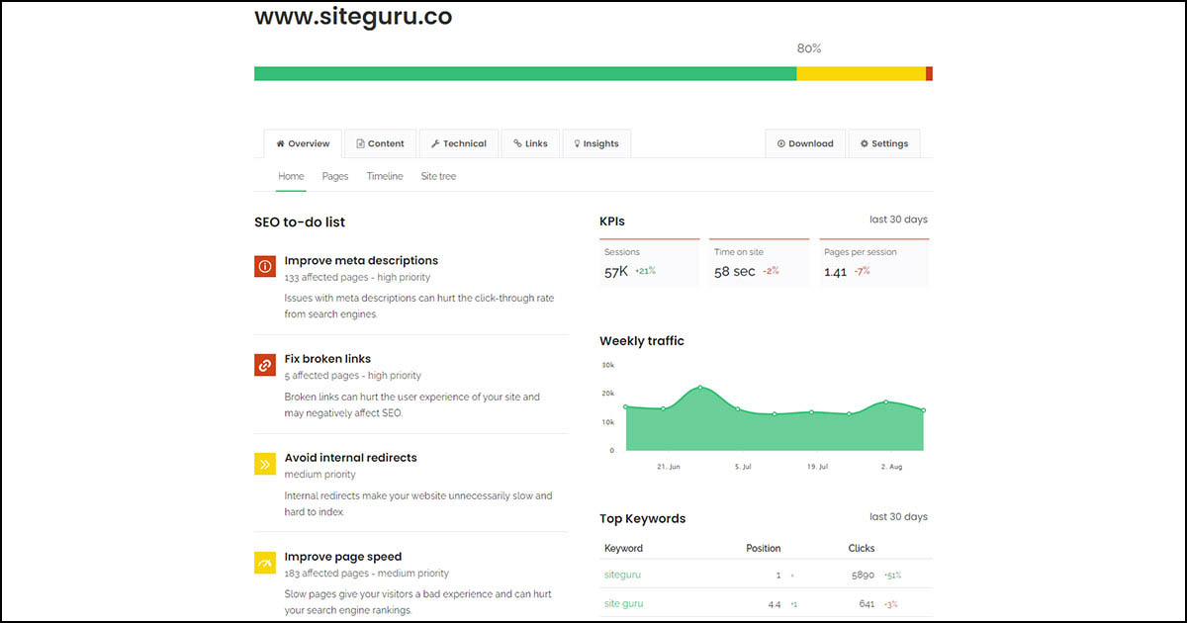Screen dimensions: 1187x623
Task: Open the Site tree view
Action: [438, 176]
